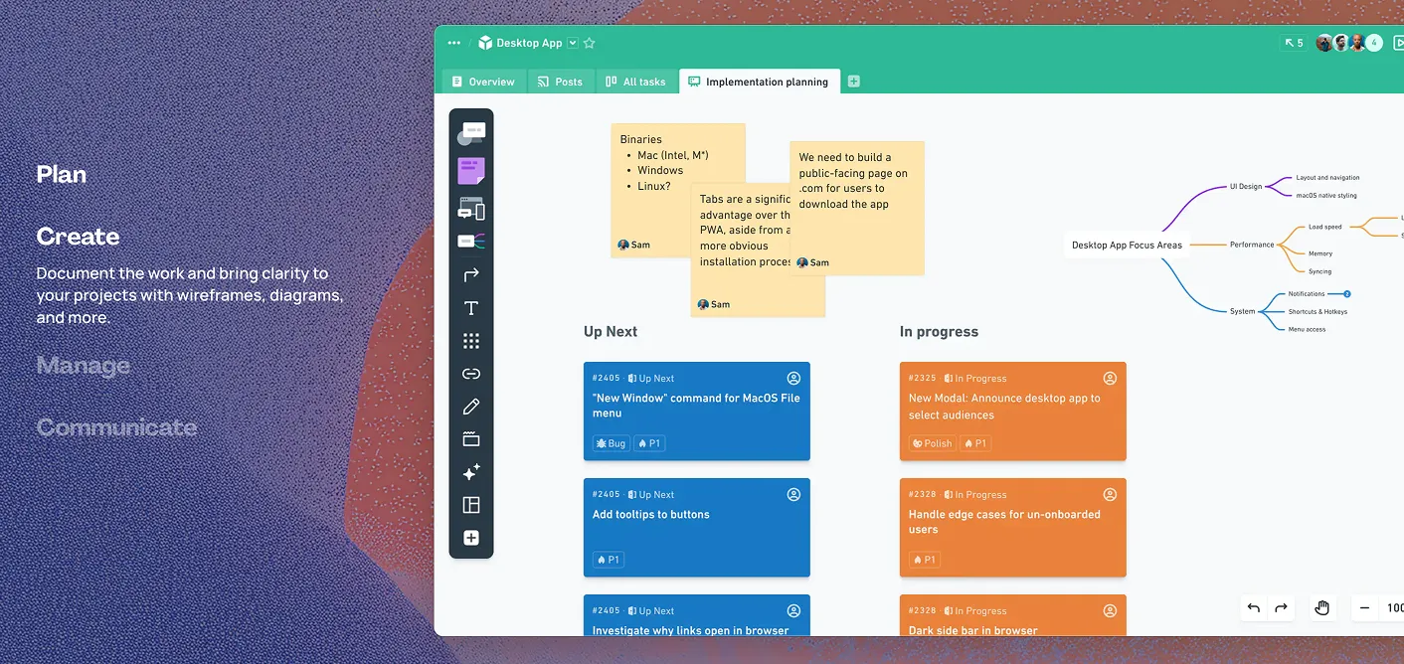Expand the Desktop App project dropdown

573,43
